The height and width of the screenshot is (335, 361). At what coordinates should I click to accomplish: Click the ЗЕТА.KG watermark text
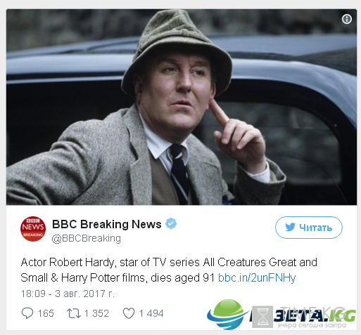(x=315, y=315)
